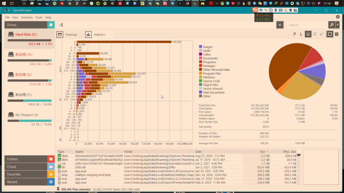Sort file list by Folder column
The width and height of the screenshot is (344, 193).
tap(159, 152)
